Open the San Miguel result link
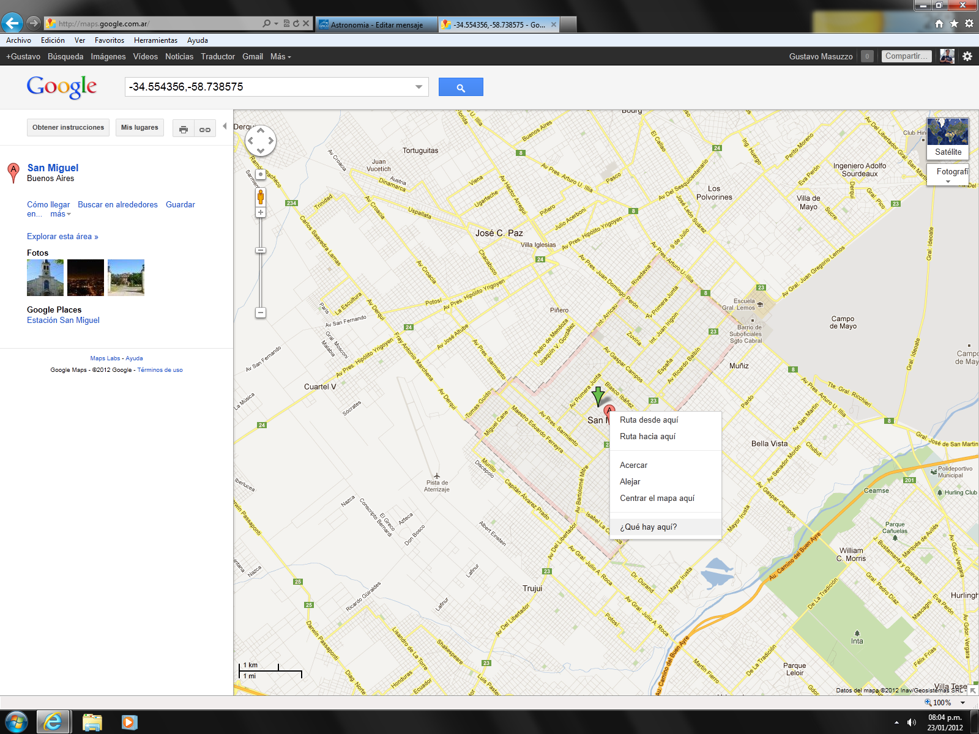The image size is (979, 734). tap(53, 168)
